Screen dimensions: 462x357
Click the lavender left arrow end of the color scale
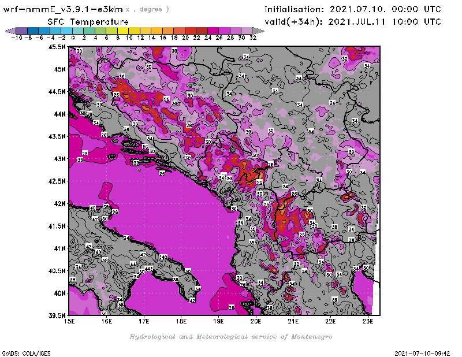click(11, 31)
